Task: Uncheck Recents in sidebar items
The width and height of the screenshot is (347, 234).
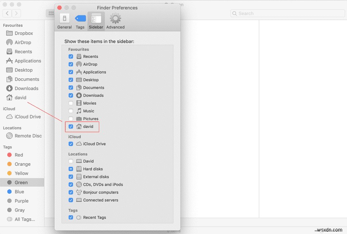Action: [71, 57]
